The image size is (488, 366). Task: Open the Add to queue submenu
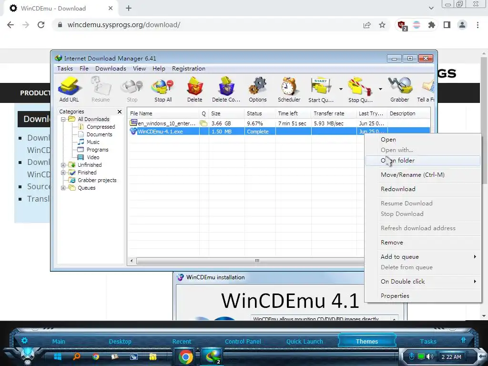(x=423, y=257)
